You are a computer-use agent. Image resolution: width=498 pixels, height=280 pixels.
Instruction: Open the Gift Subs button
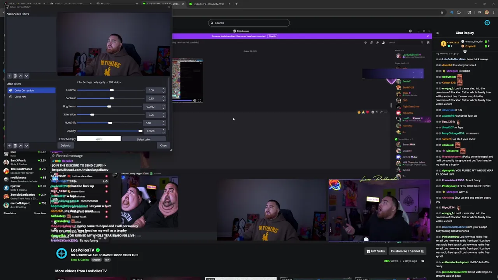(375, 251)
